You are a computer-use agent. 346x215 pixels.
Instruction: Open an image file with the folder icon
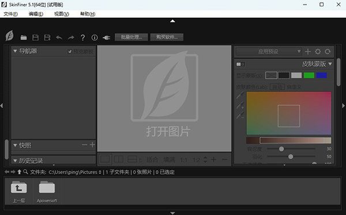coord(24,37)
